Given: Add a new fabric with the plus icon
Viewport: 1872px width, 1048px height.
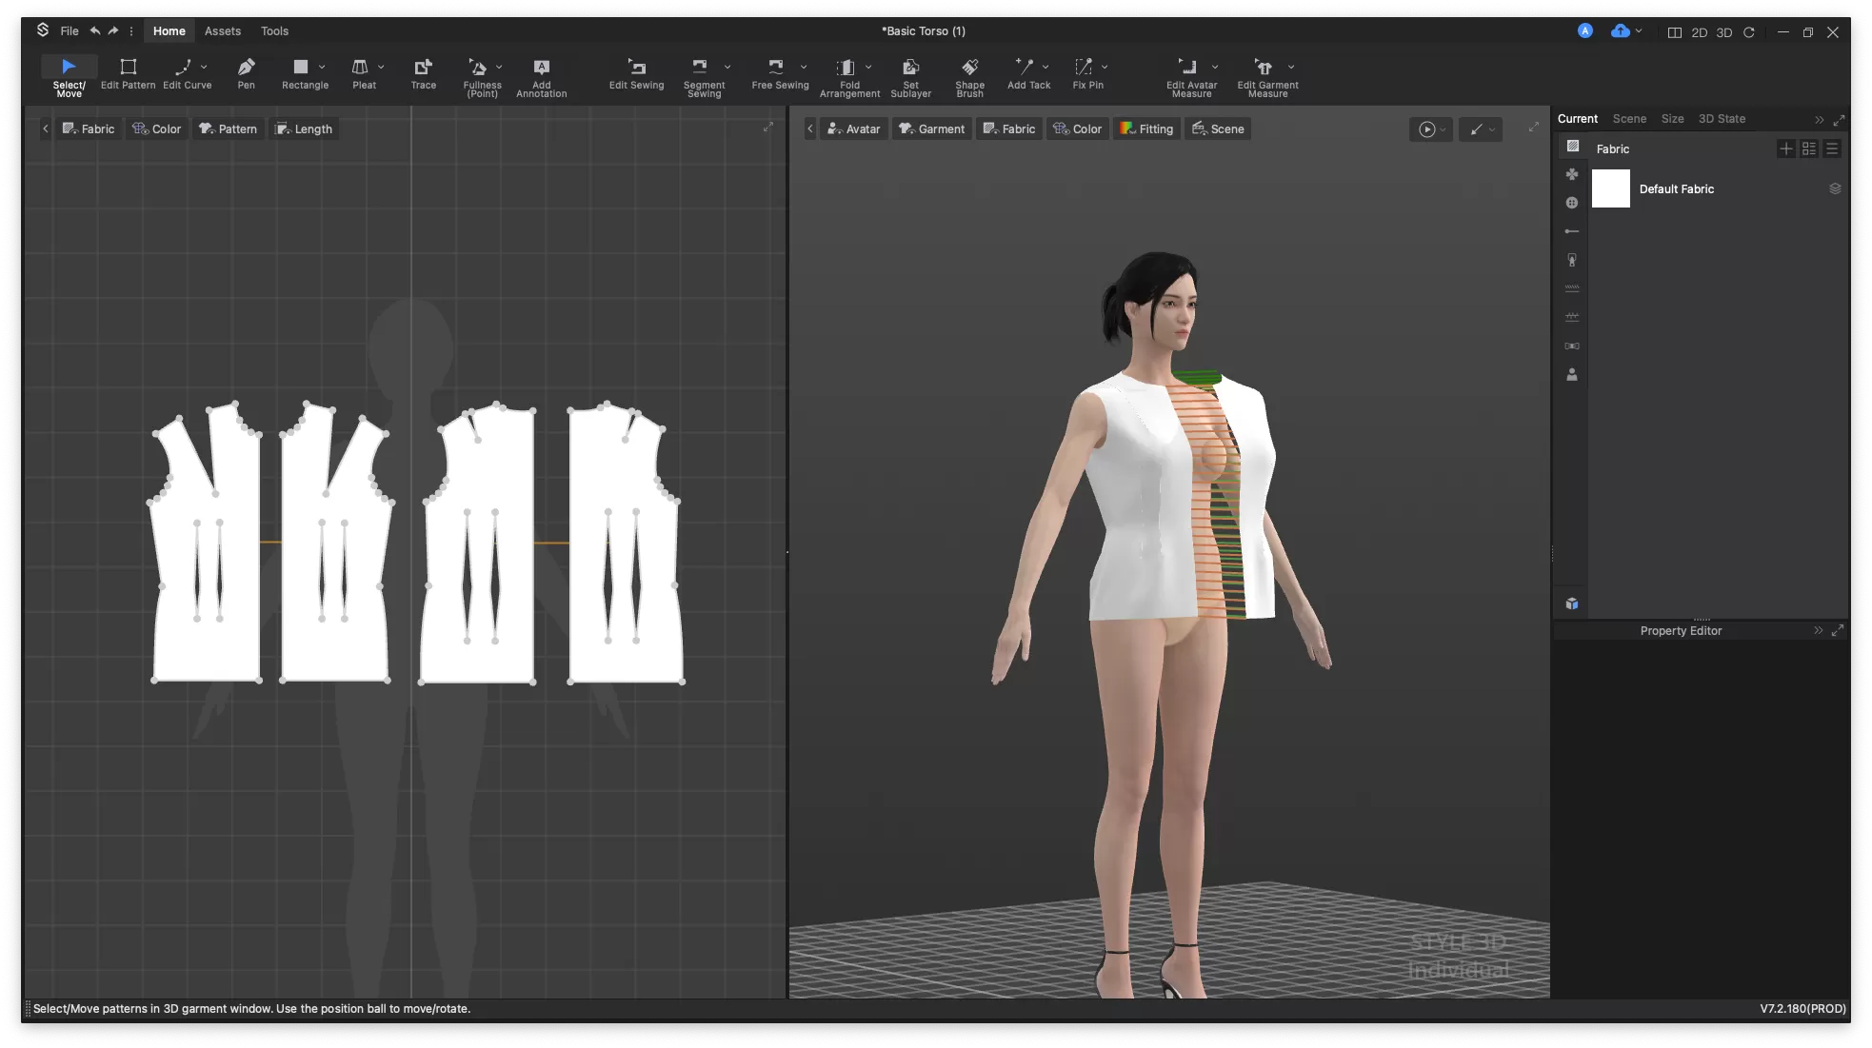Looking at the screenshot, I should point(1787,148).
